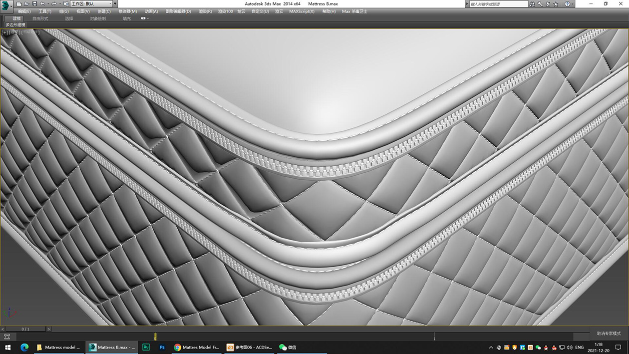The image size is (629, 354).
Task: Open the 自定义(U) menu
Action: pos(260,11)
